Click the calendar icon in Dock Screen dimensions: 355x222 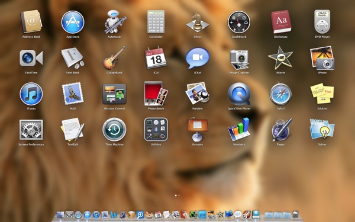[158, 214]
